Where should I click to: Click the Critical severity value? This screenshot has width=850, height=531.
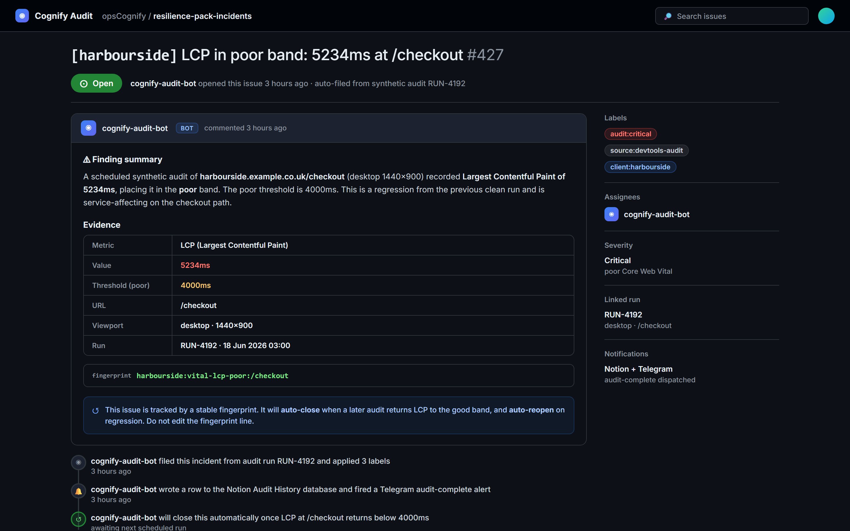[x=617, y=260]
